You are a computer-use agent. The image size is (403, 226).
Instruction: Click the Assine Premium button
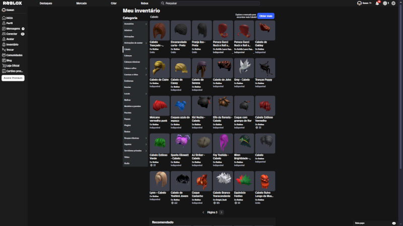tap(13, 78)
